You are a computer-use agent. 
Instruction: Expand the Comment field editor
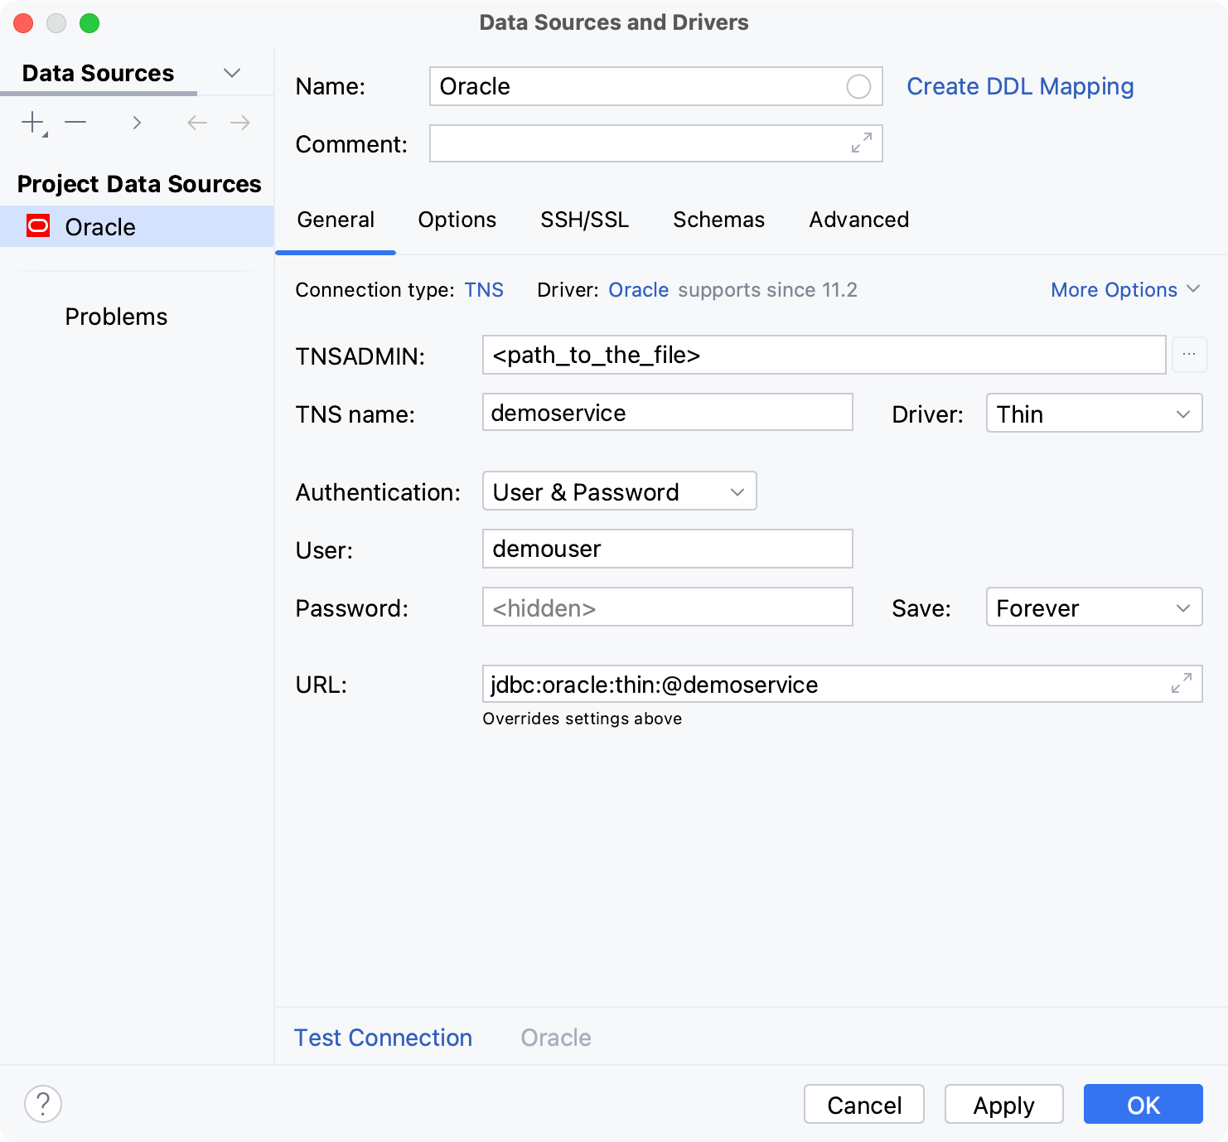coord(863,143)
